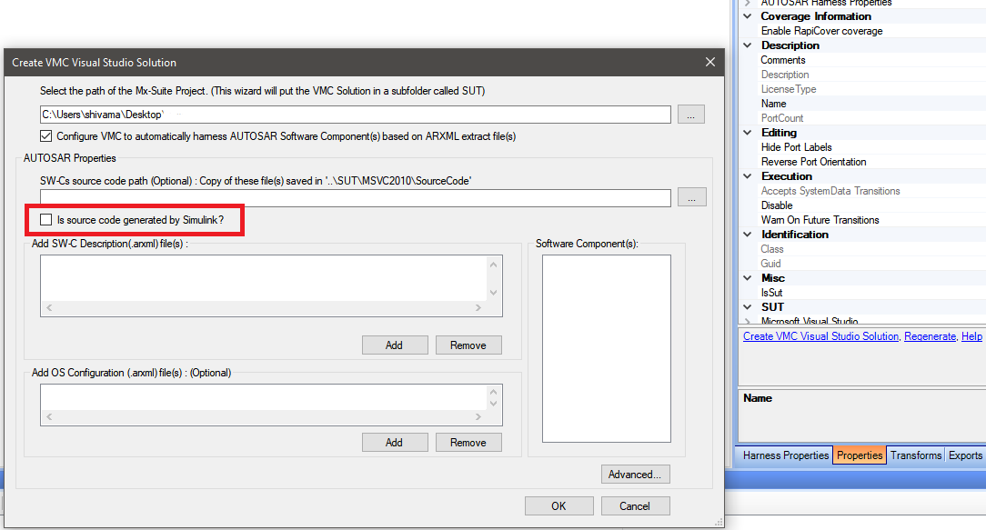Expand AUTOSAR Harness Properties
986x530 pixels.
point(748,3)
